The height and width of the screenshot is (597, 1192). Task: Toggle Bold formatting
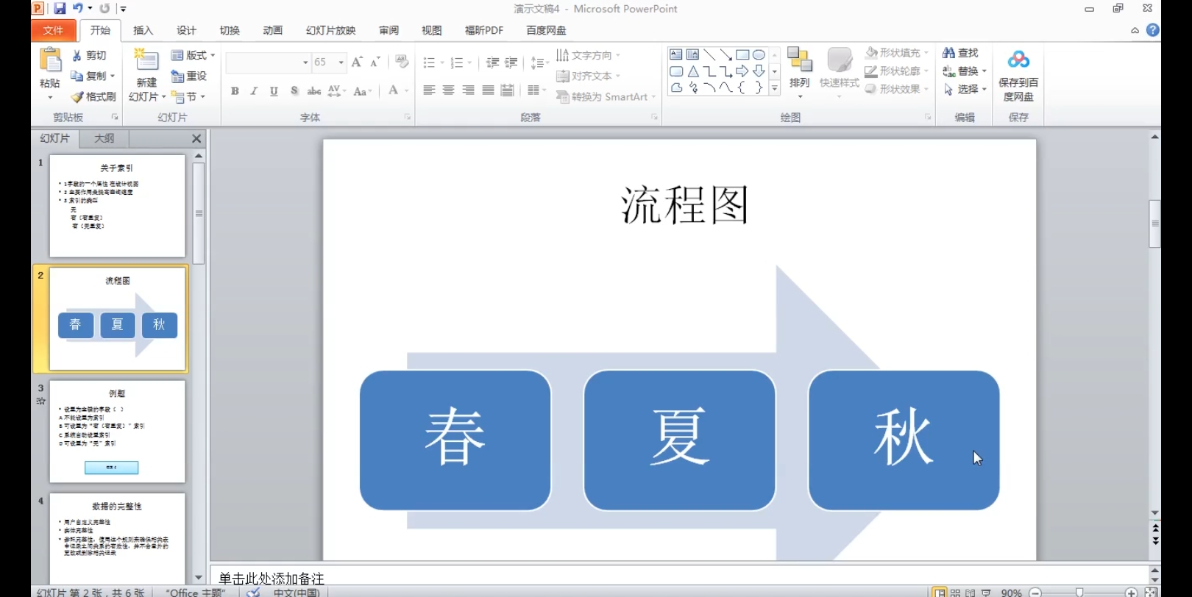click(235, 91)
